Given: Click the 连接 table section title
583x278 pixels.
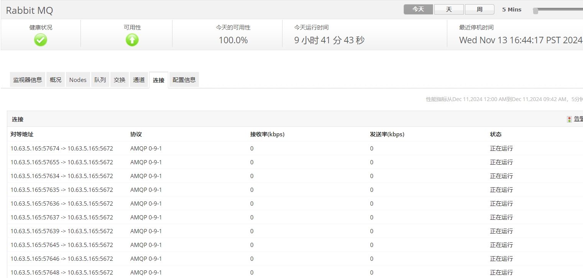Looking at the screenshot, I should [x=18, y=119].
